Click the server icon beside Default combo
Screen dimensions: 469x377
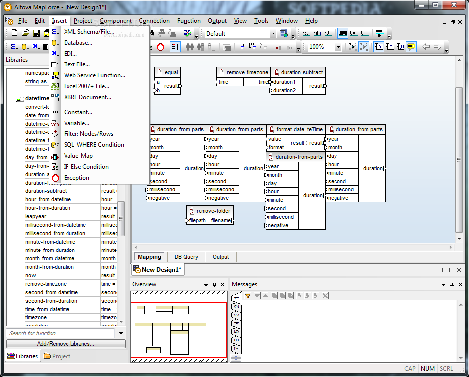click(283, 34)
